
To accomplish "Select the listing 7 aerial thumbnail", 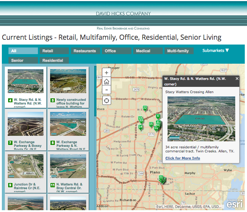I will point(25,124).
